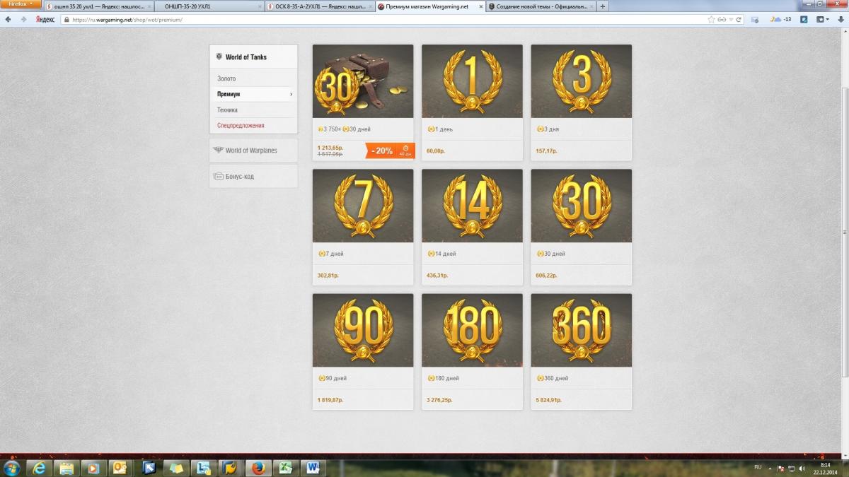Open the 3 750 gold plus 30 days bundle image

[x=363, y=81]
